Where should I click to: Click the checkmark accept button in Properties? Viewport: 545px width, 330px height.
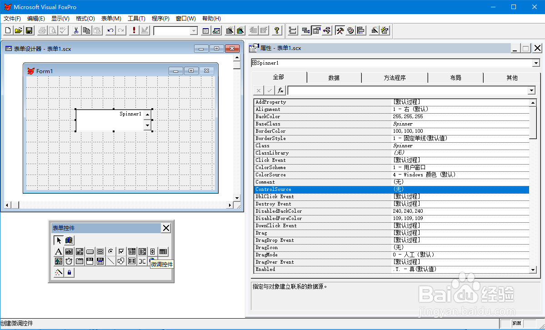click(x=270, y=90)
